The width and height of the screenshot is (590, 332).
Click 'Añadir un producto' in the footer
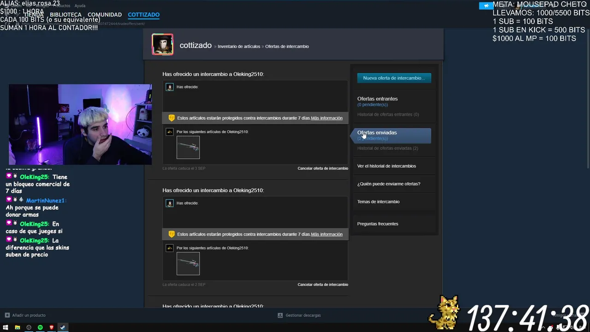(29, 315)
